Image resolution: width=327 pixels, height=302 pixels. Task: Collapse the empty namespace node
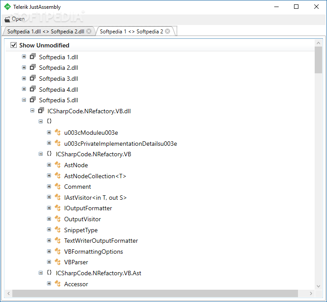coord(41,122)
